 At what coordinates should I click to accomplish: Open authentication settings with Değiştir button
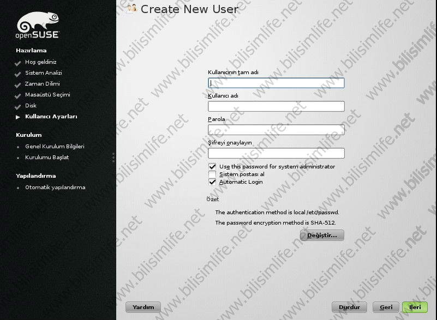coord(322,236)
